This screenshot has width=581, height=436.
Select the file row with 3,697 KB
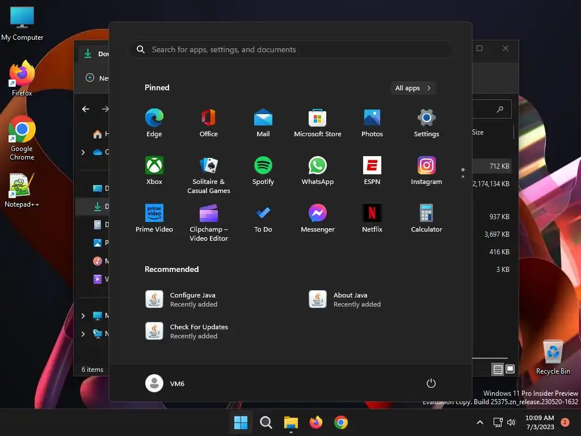coord(493,234)
